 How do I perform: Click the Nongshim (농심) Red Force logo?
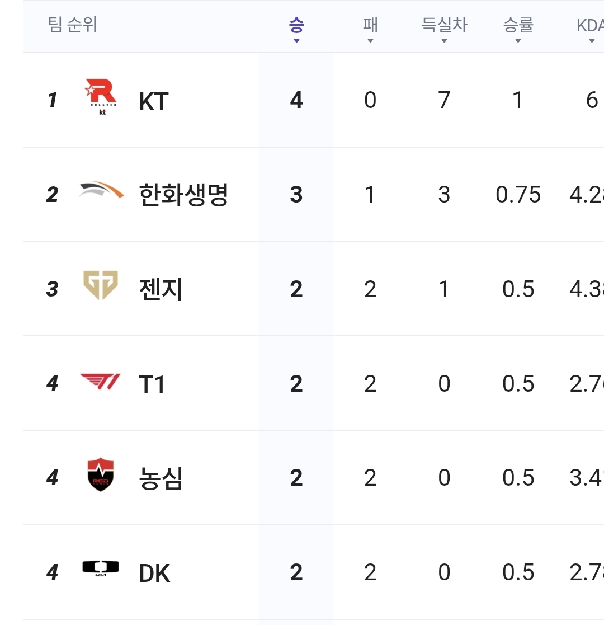pos(101,475)
